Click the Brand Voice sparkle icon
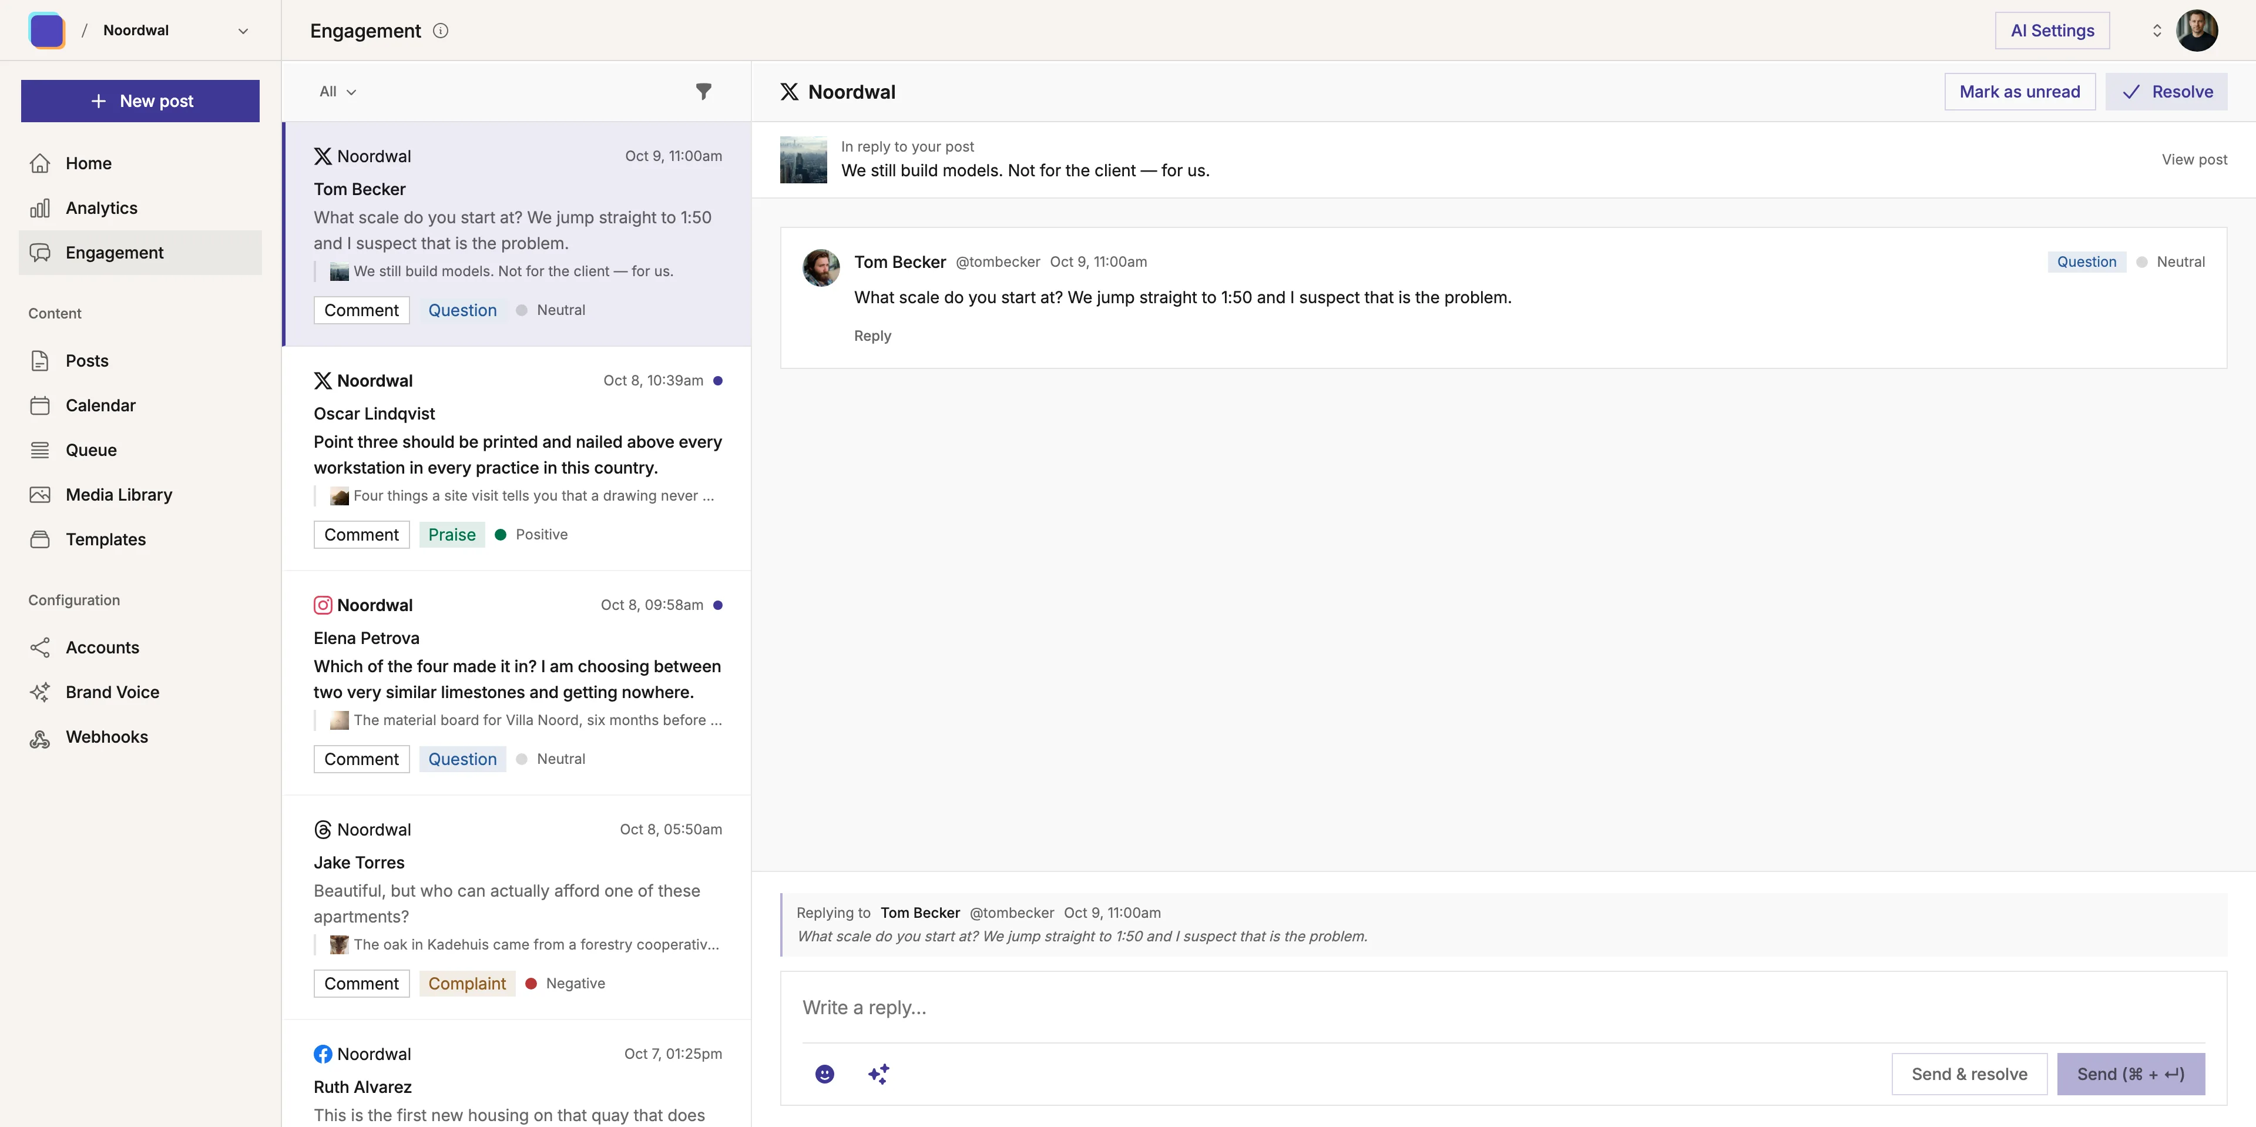 point(41,692)
